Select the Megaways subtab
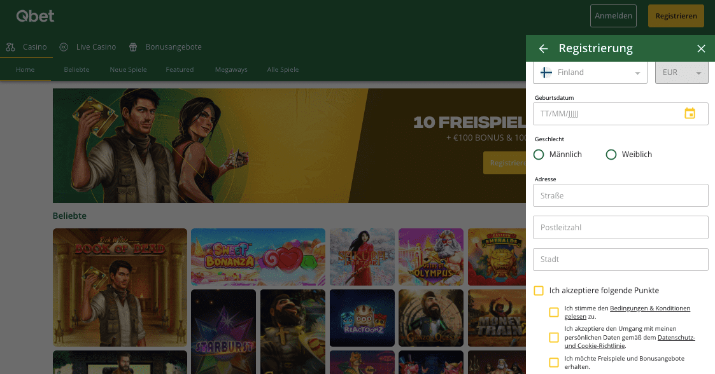 click(x=231, y=70)
